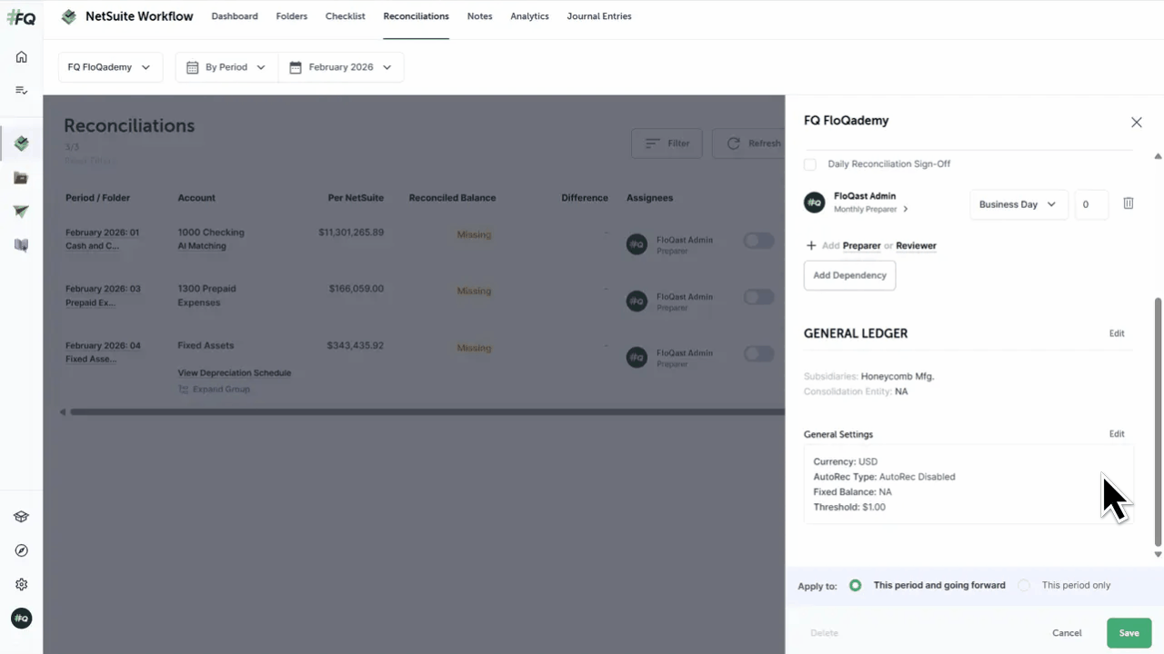Click the business day number input field
1164x654 pixels.
click(x=1091, y=204)
